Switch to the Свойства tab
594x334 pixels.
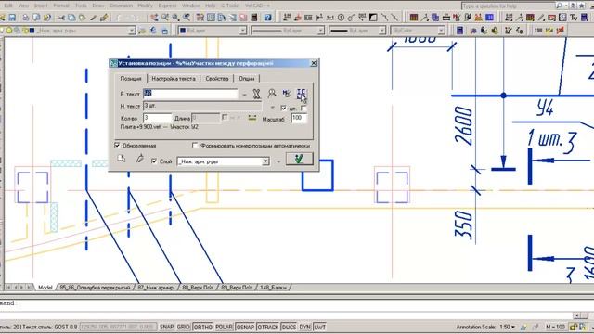click(x=217, y=79)
